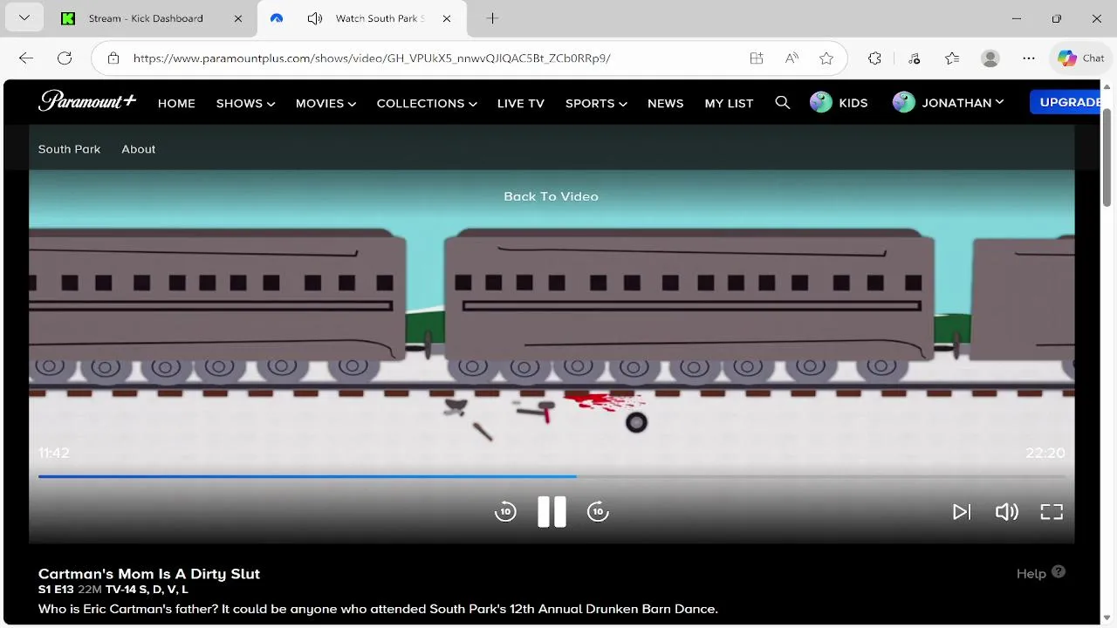The image size is (1117, 628).
Task: Open browser profile avatar icon
Action: pyautogui.click(x=990, y=58)
